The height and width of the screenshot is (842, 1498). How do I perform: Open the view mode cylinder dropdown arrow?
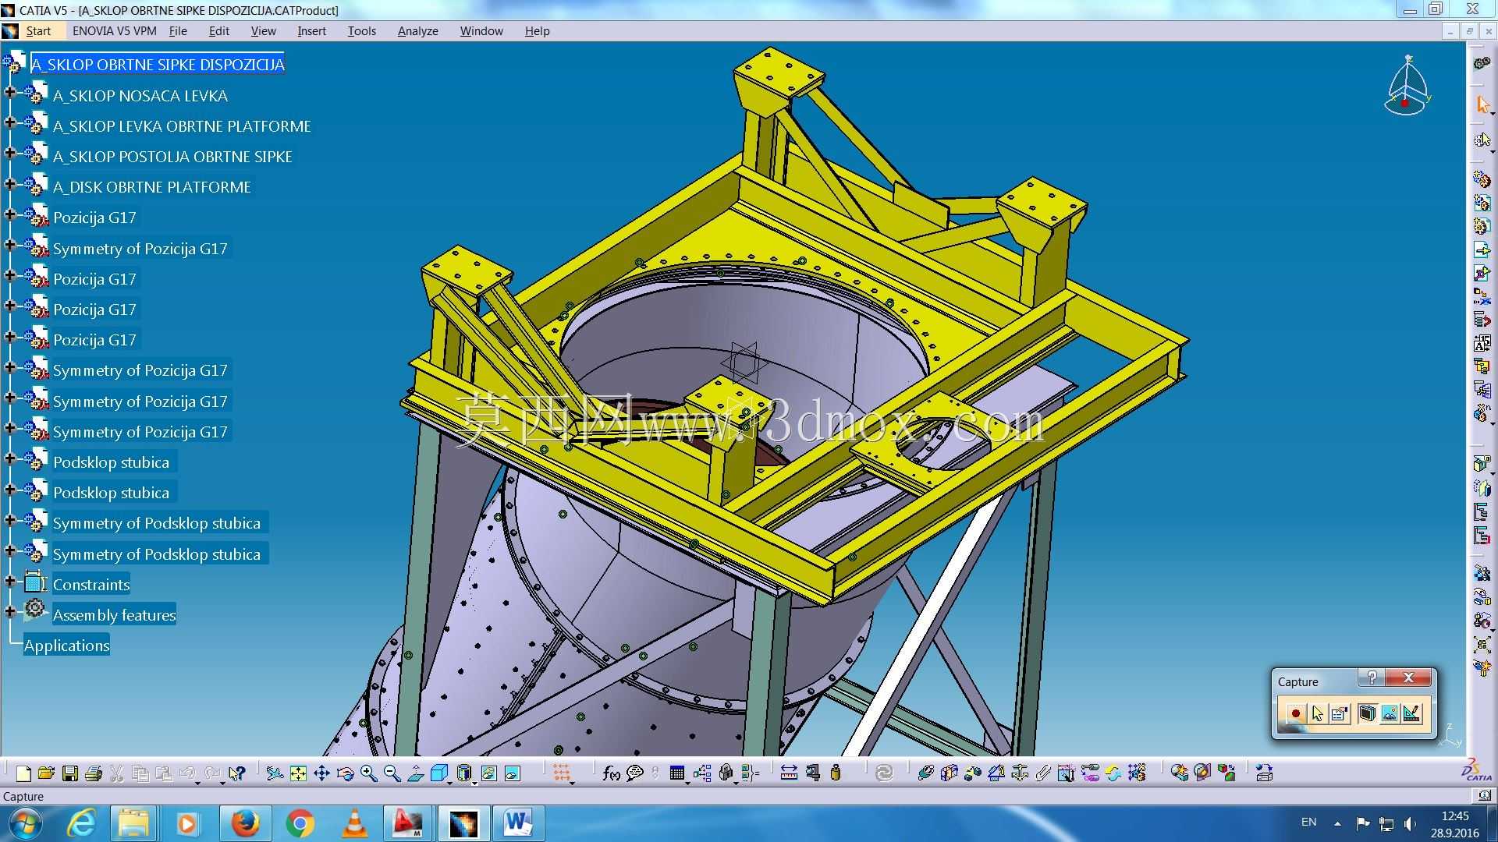[473, 782]
